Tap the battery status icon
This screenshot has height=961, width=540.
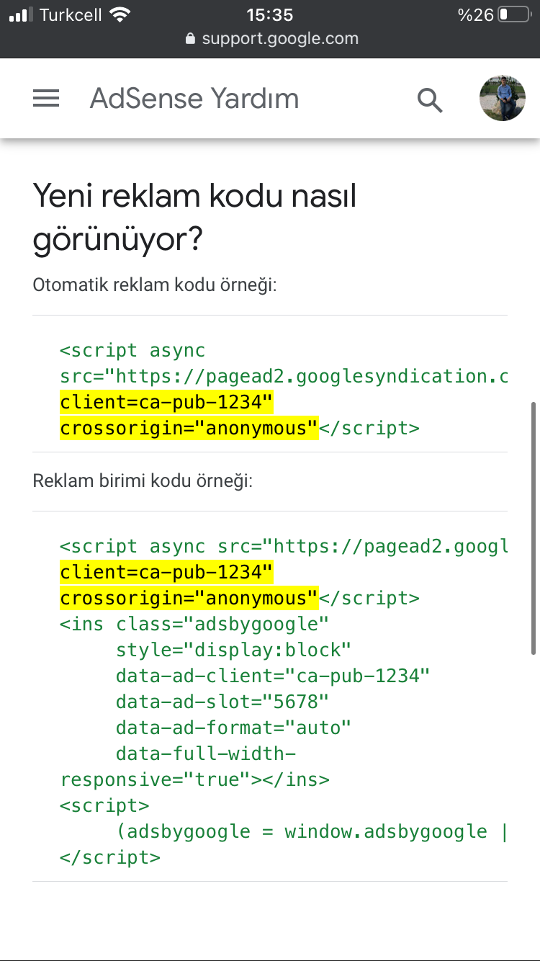[514, 14]
